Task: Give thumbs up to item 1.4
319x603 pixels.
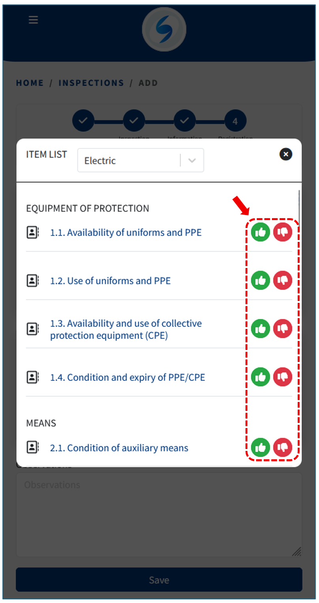Action: [x=260, y=377]
